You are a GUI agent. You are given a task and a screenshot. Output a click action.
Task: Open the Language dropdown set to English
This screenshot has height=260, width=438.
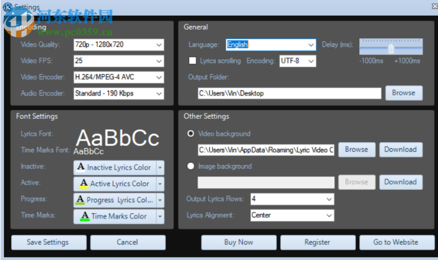[270, 45]
